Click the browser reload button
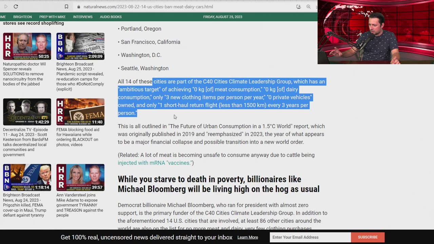Image resolution: width=434 pixels, height=244 pixels. coord(16,6)
